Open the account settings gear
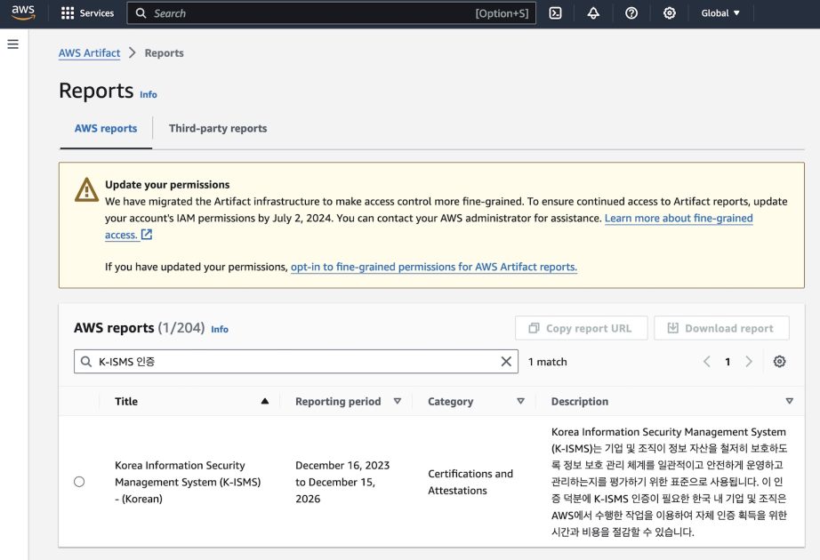This screenshot has width=820, height=560. [x=670, y=12]
